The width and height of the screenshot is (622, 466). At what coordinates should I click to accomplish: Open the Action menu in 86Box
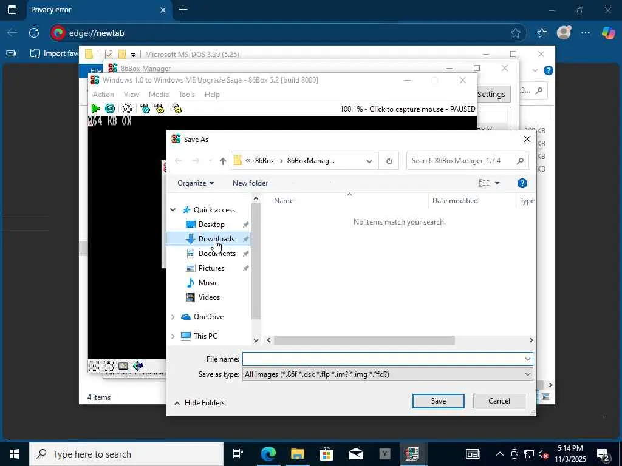[x=103, y=94]
